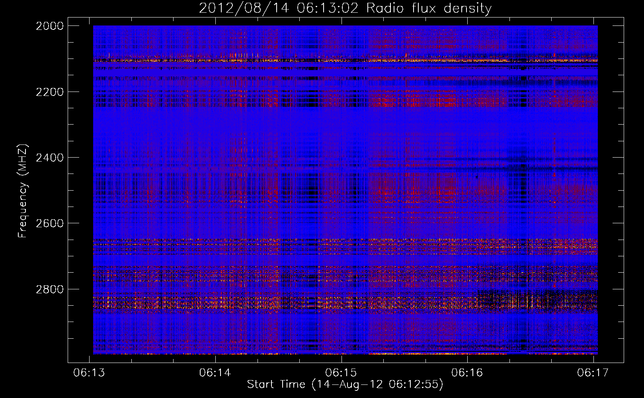
Task: Click the 06:15 time tick label
Action: click(x=341, y=373)
